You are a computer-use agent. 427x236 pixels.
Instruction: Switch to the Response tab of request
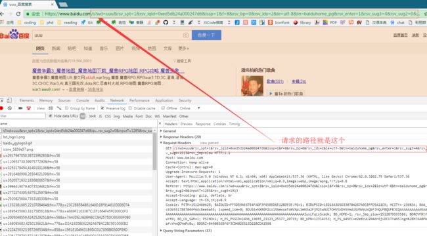click(203, 124)
